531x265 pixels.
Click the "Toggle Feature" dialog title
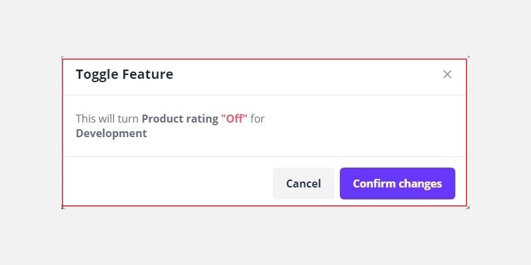124,74
